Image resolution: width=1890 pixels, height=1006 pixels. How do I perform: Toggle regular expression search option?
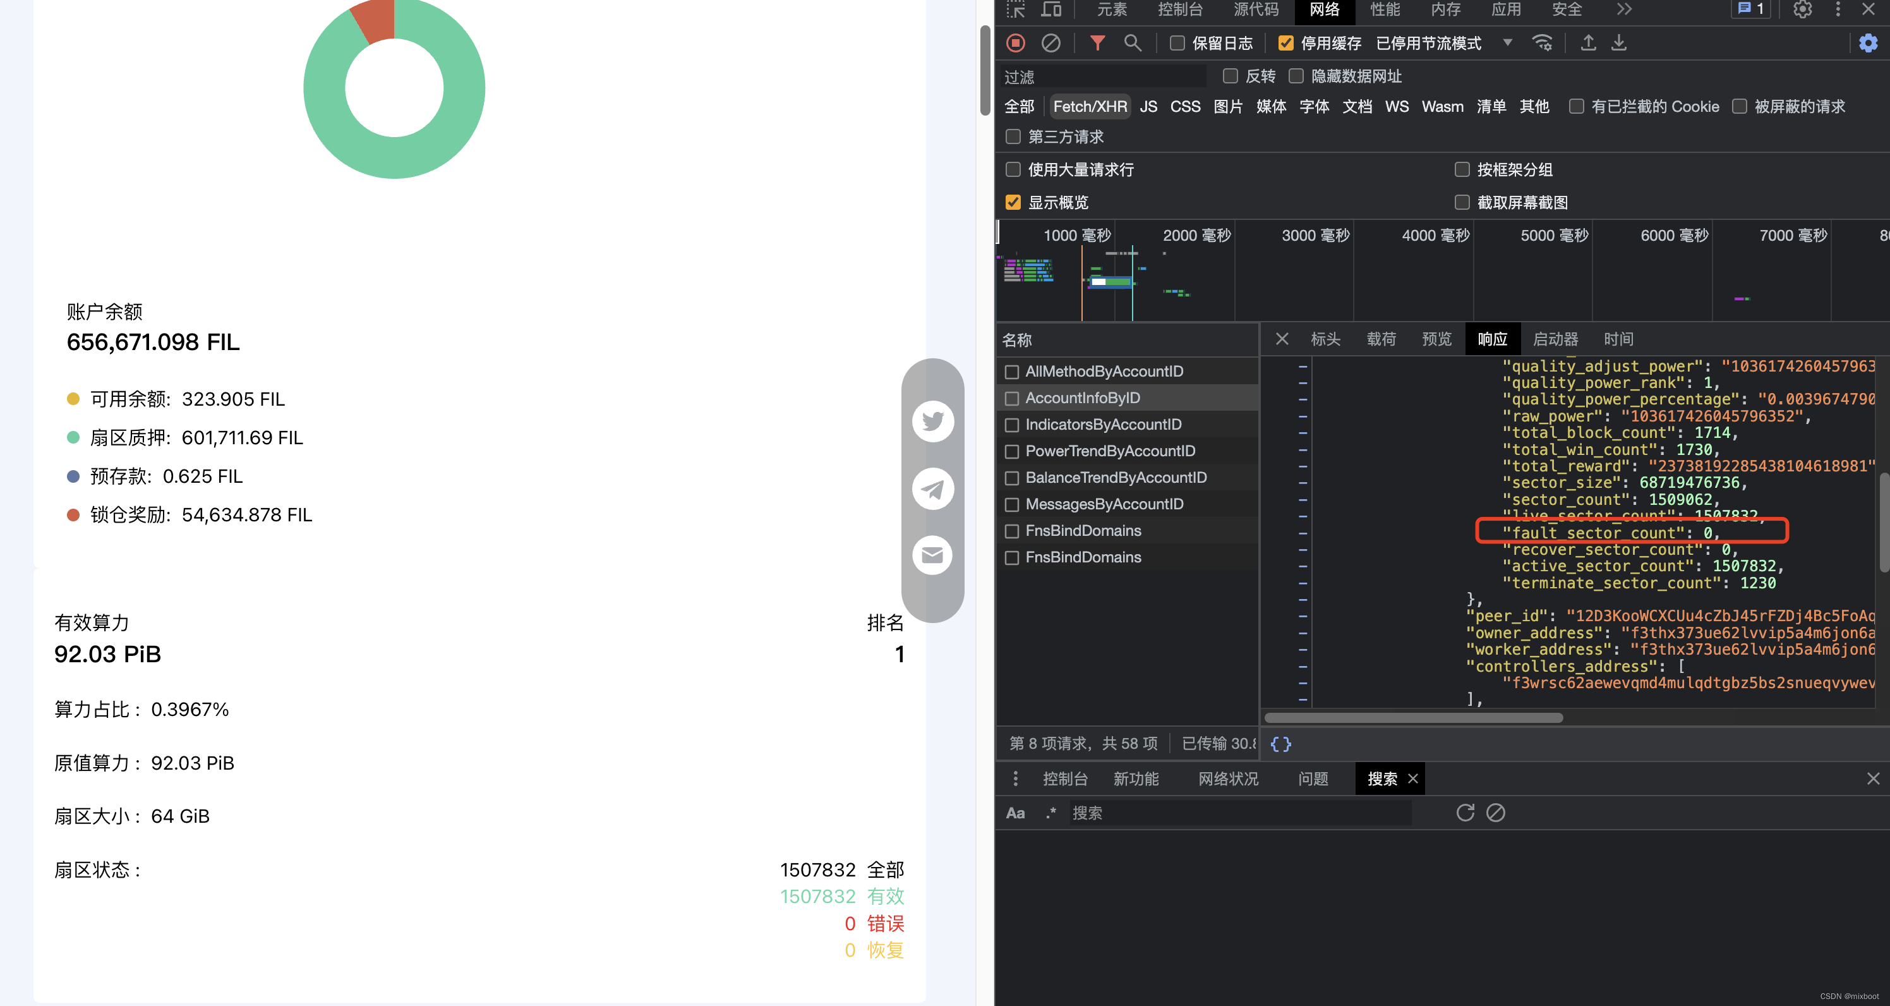[1050, 813]
